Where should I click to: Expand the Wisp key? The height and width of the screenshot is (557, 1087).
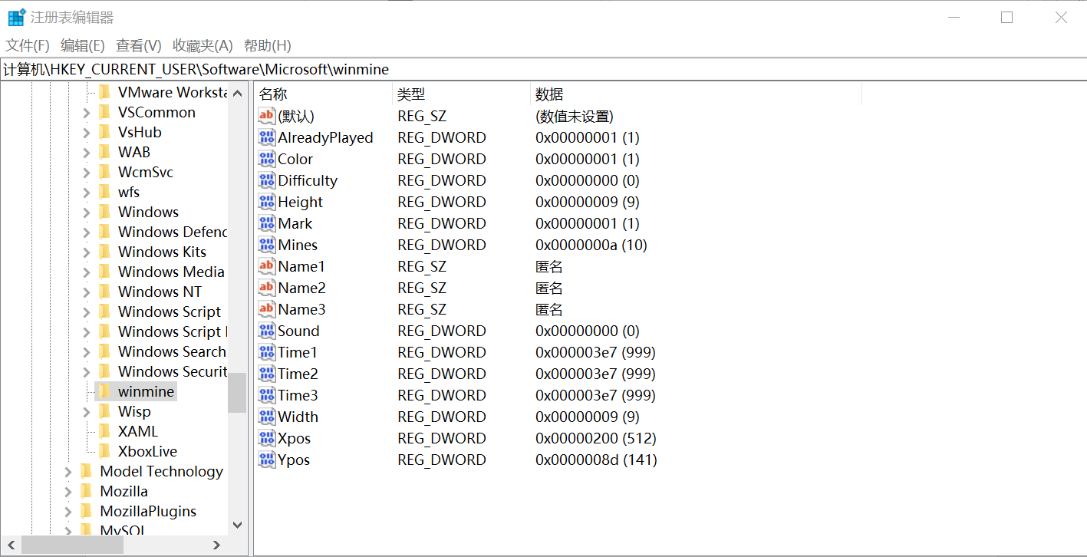86,412
